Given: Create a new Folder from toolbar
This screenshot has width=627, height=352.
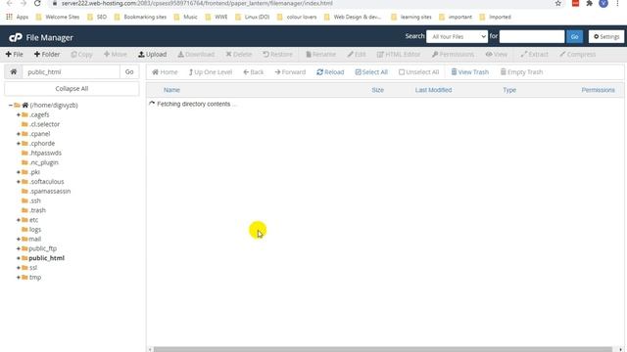Looking at the screenshot, I should coord(47,55).
